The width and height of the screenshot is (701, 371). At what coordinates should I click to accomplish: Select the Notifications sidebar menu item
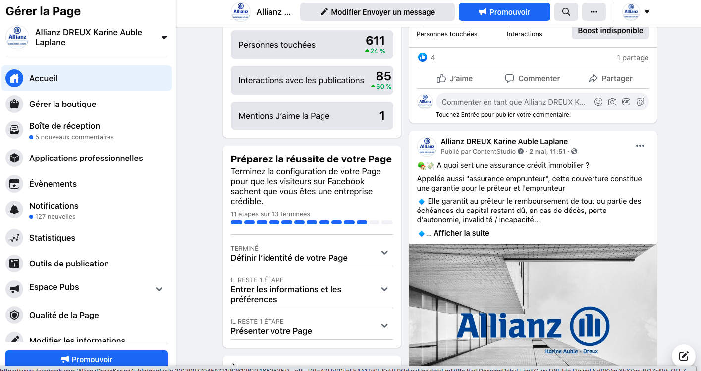point(87,210)
